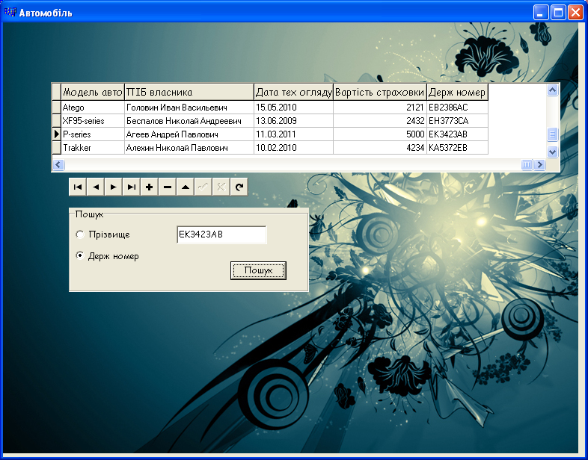Screen dimensions: 588x460
Task: Go to next record in navigator
Action: [x=114, y=187]
